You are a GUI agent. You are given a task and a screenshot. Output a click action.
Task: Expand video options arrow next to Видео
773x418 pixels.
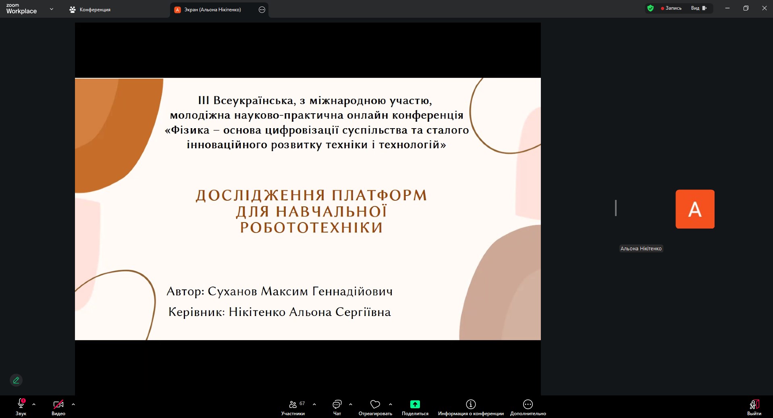click(73, 404)
